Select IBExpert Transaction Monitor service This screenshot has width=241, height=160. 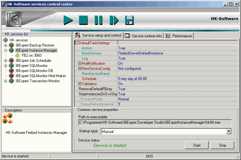37,81
